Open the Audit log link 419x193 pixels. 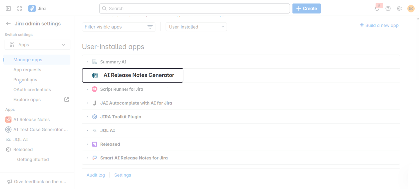coord(96,175)
